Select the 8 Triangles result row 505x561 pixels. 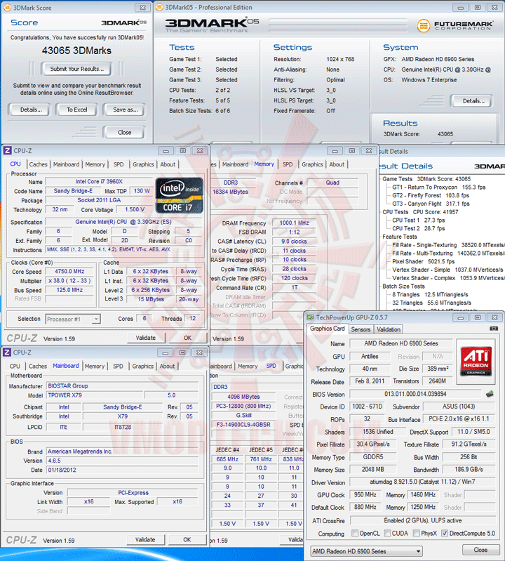(430, 294)
